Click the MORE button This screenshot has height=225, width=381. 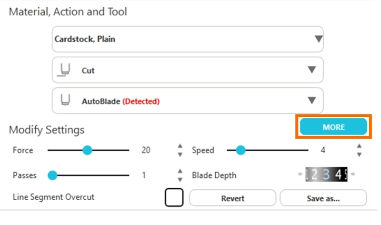333,127
